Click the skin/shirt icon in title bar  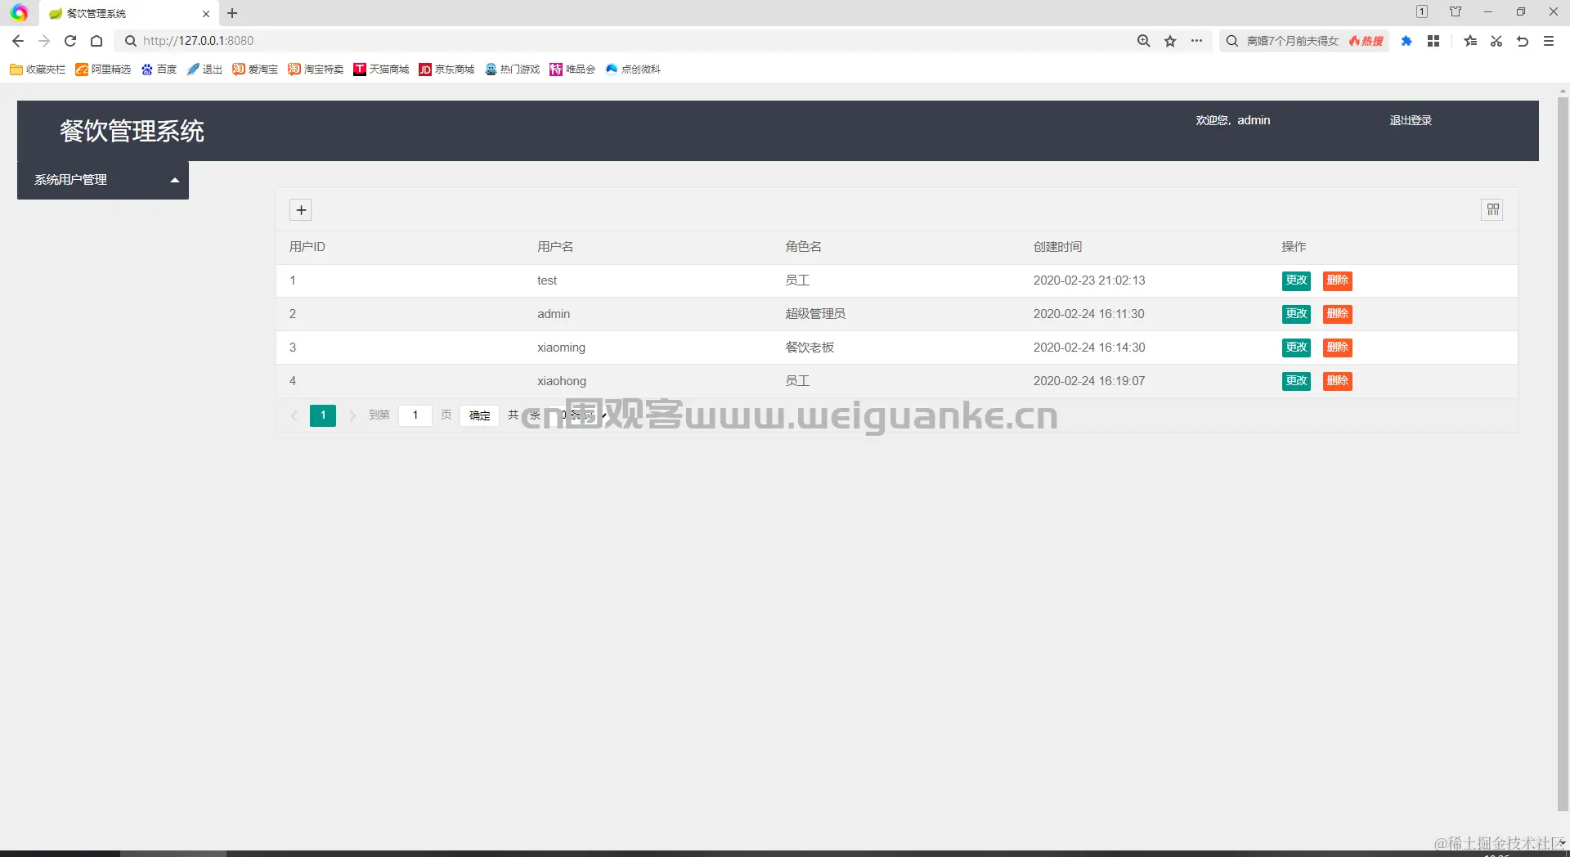click(1456, 11)
